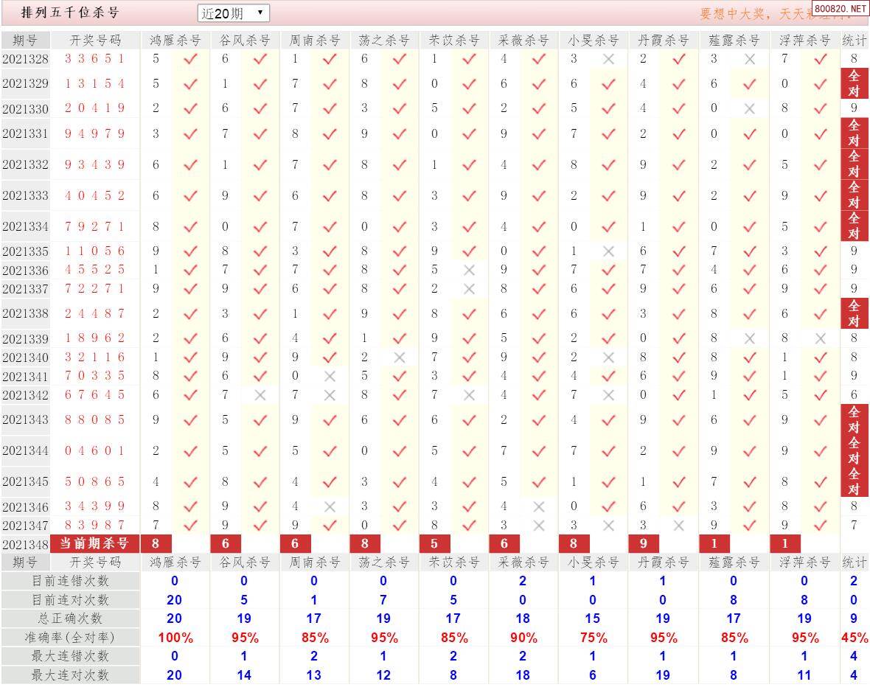
Task: Click the red 当前期杀号 label
Action: (x=94, y=544)
